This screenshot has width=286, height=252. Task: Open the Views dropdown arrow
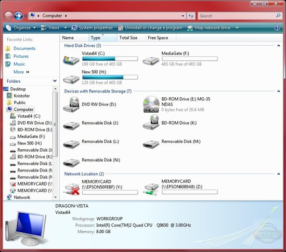pos(66,28)
